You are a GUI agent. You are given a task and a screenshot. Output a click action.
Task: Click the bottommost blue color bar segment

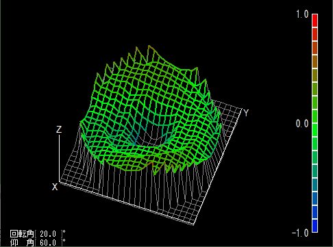click(314, 226)
